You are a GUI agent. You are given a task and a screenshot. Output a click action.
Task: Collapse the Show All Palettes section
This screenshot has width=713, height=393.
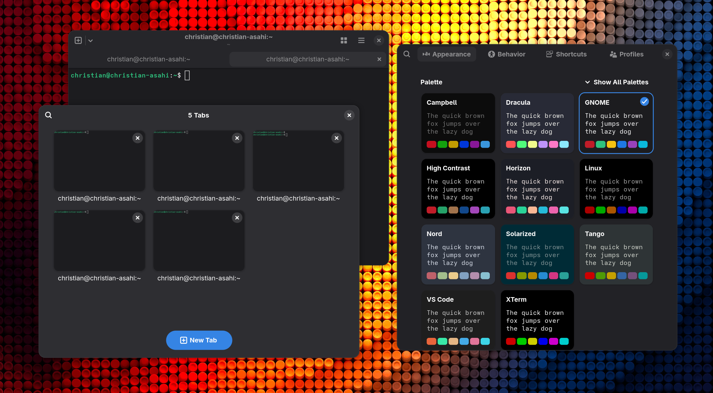pos(616,82)
